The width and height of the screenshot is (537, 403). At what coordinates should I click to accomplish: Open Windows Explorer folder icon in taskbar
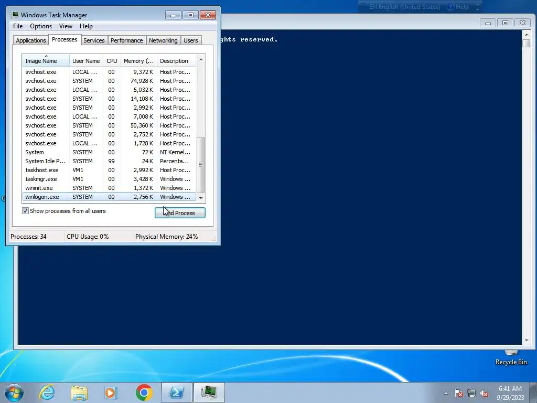(79, 393)
